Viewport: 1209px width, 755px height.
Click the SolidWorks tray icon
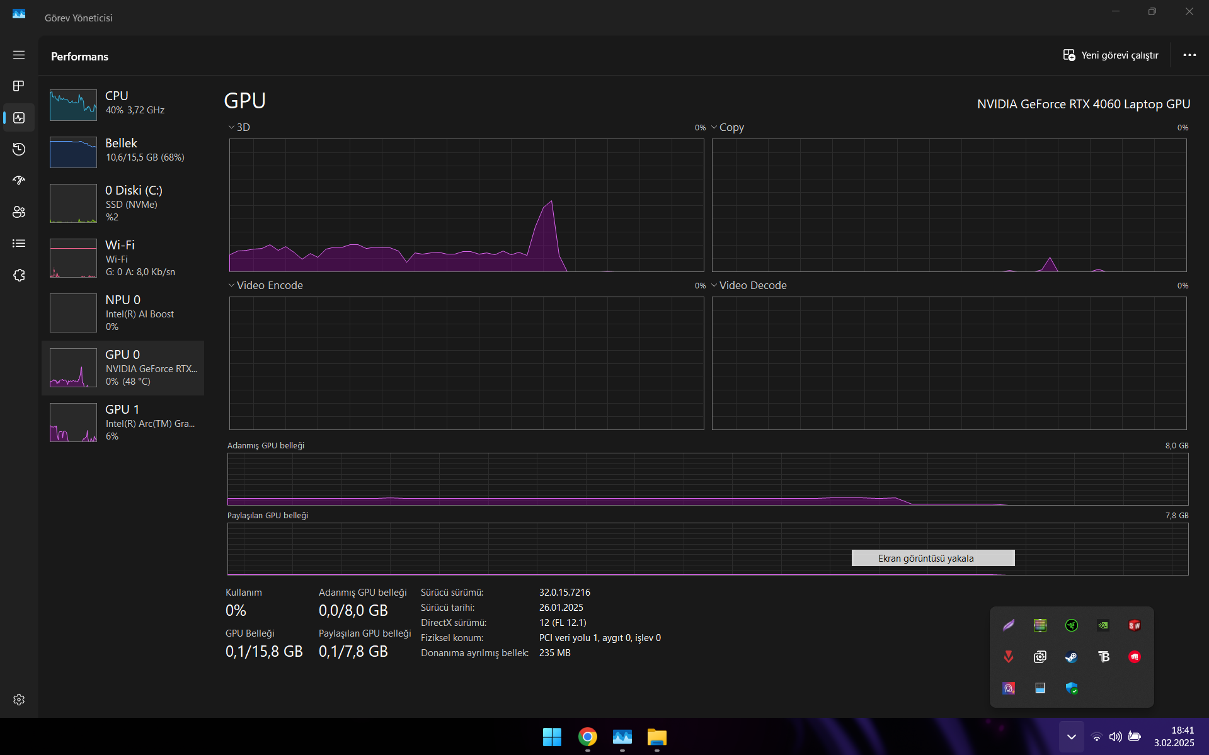pos(1135,625)
